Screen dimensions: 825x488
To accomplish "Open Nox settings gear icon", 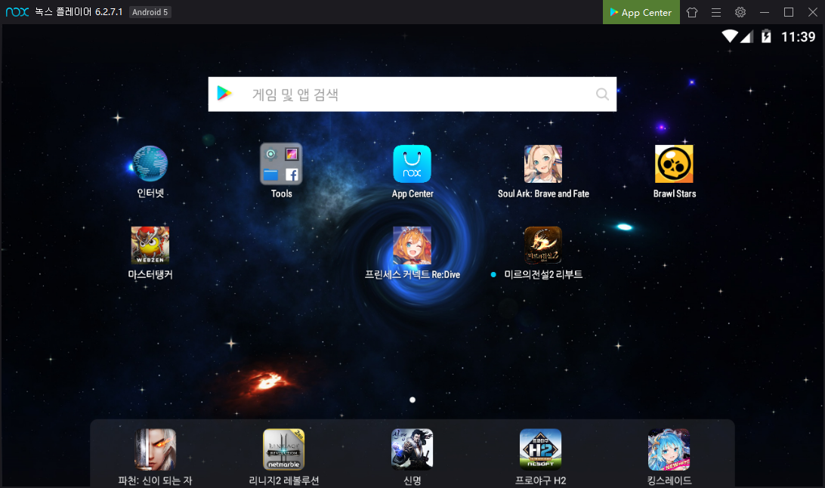I will [x=740, y=12].
